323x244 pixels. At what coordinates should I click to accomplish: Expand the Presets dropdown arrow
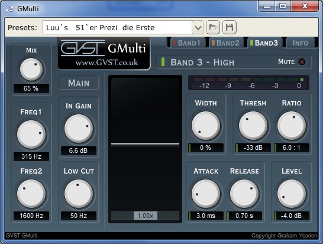point(198,27)
